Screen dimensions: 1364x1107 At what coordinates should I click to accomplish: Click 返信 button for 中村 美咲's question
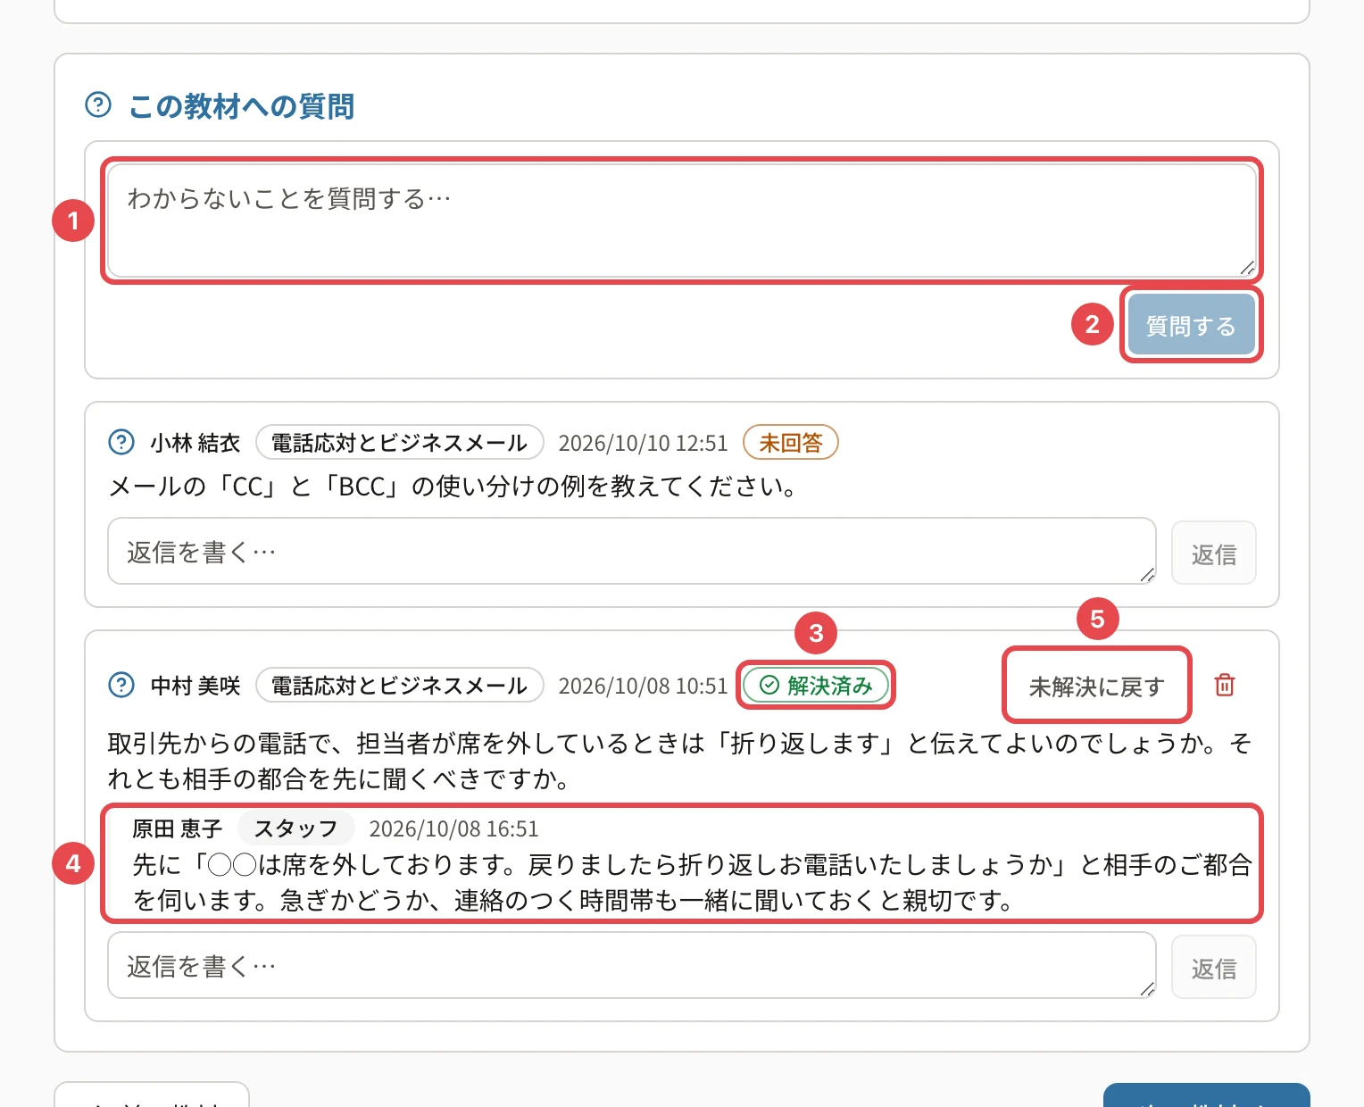1214,968
